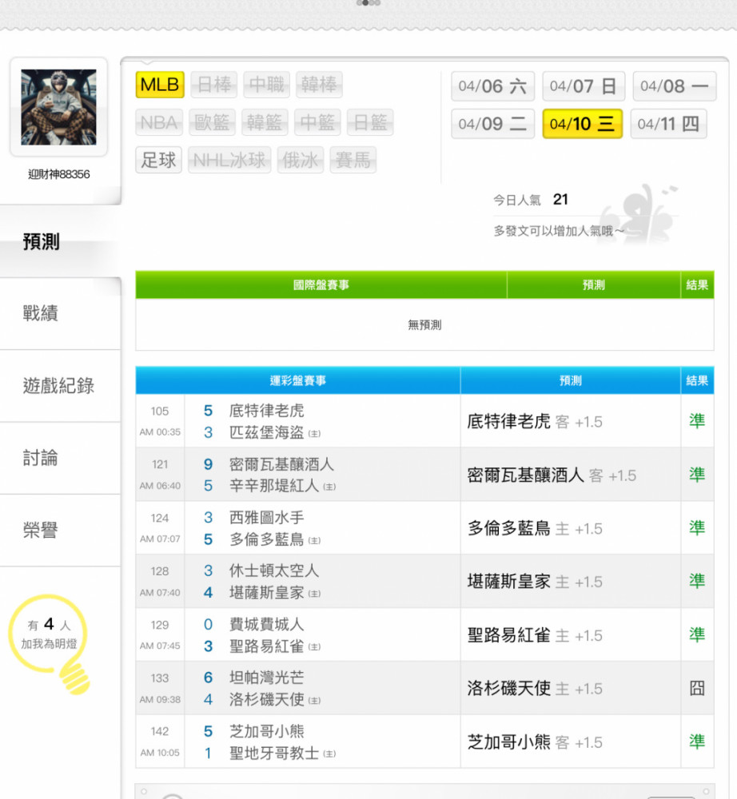Click the 準 result for 芝加哥小熊
This screenshot has width=737, height=799.
(x=697, y=742)
